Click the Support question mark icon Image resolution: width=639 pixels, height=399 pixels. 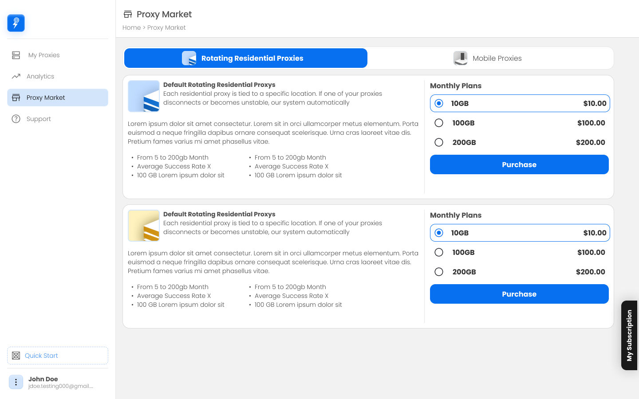(16, 119)
